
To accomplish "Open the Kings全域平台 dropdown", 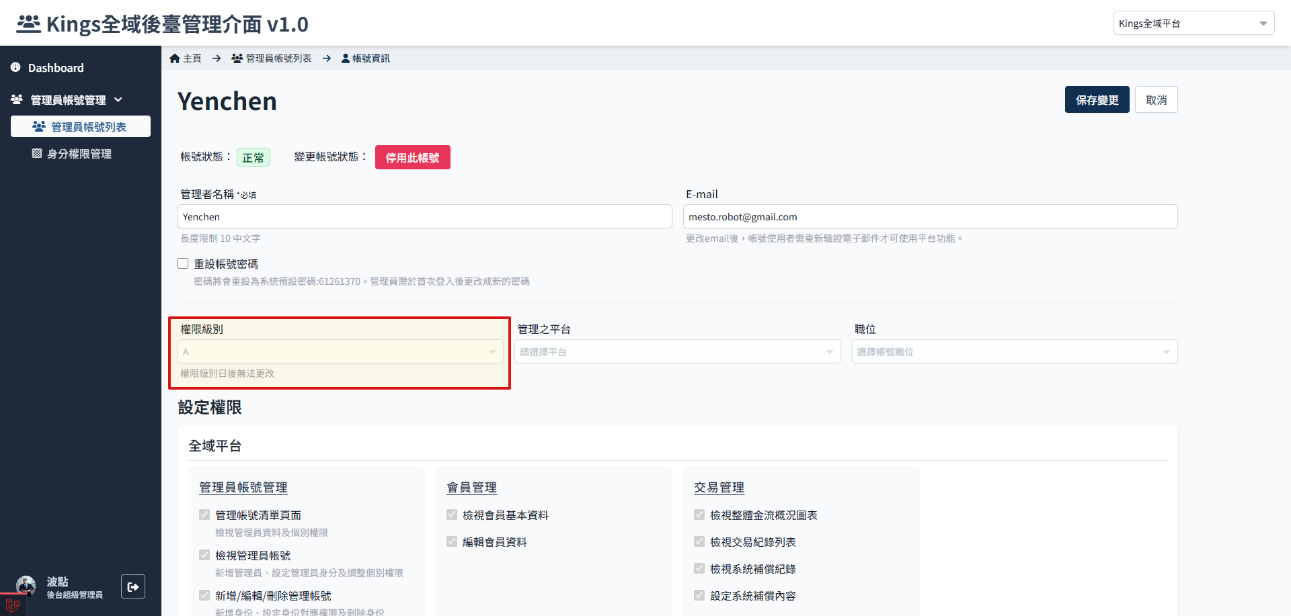I will [1194, 23].
